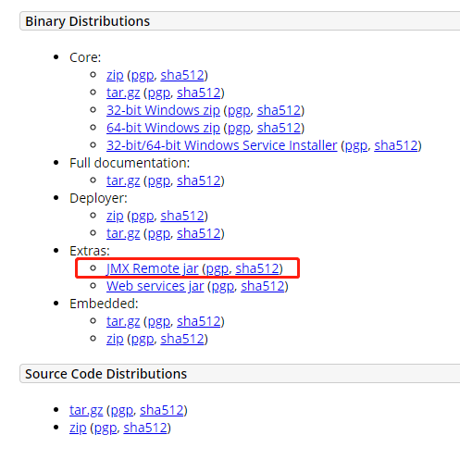The width and height of the screenshot is (460, 472).
Task: Open pgp signature for Core zip
Action: (143, 76)
